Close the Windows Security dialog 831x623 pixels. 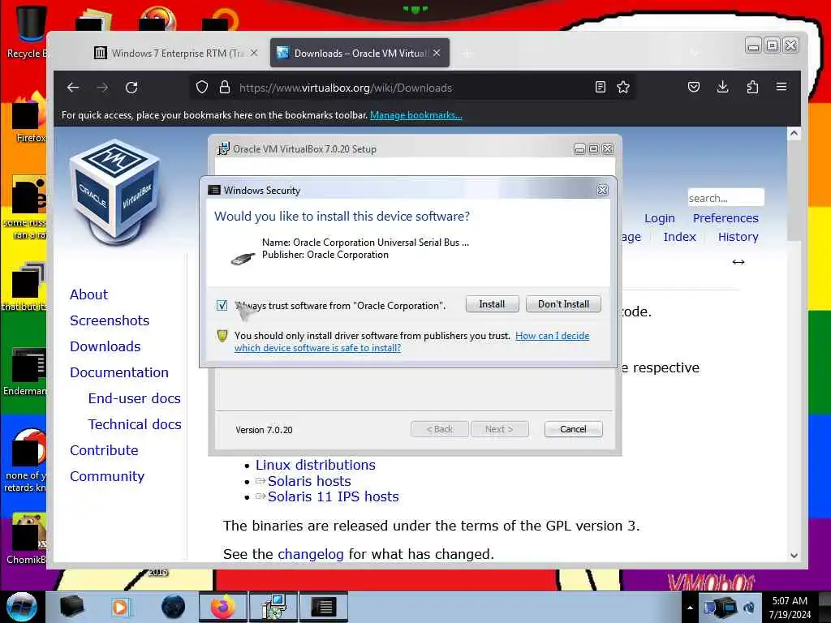click(x=603, y=190)
